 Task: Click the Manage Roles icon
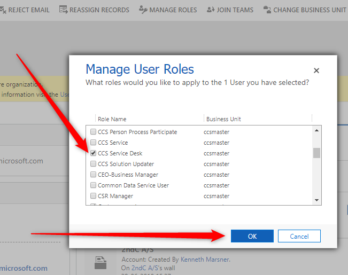click(x=143, y=10)
